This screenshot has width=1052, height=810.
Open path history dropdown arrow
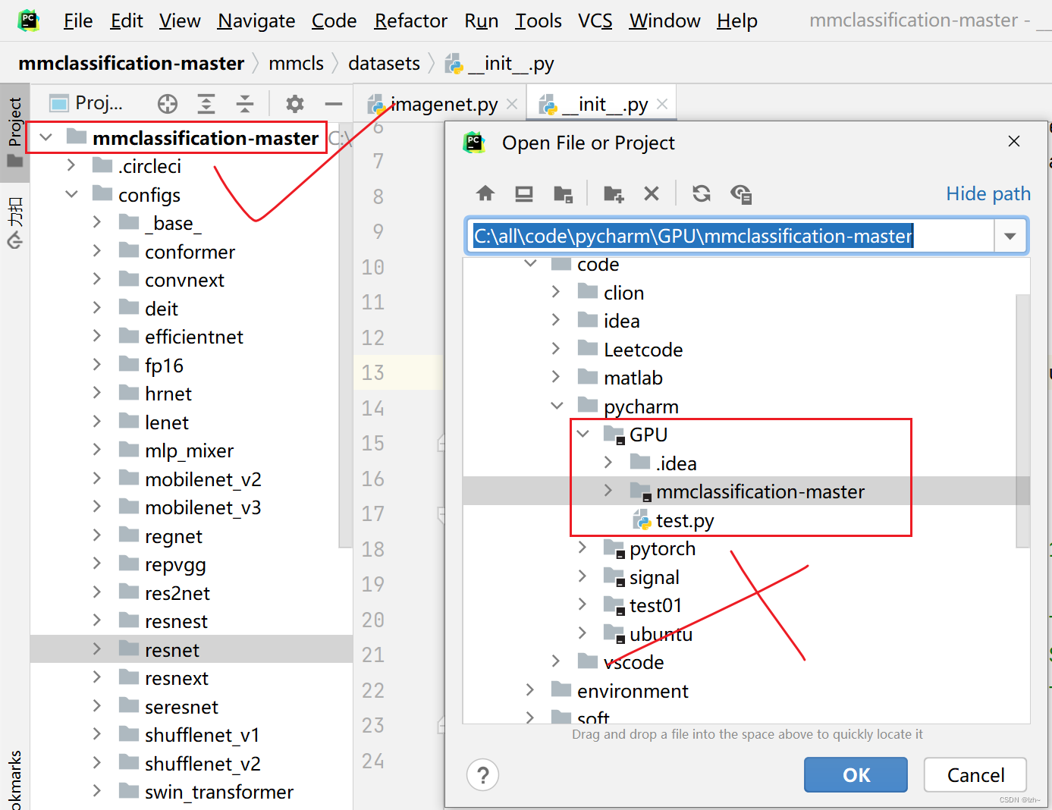pos(1010,236)
